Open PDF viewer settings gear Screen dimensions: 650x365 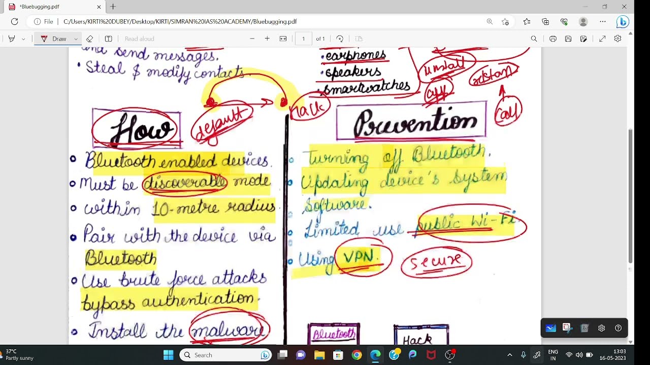(x=617, y=39)
